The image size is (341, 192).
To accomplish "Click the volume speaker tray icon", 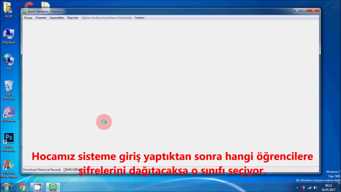I will (x=315, y=188).
